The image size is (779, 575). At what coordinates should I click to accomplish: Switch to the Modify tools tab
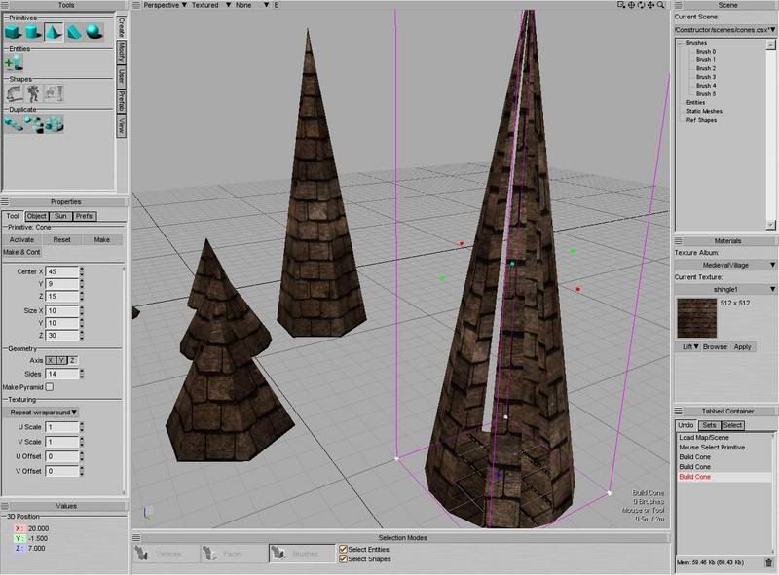coord(121,51)
